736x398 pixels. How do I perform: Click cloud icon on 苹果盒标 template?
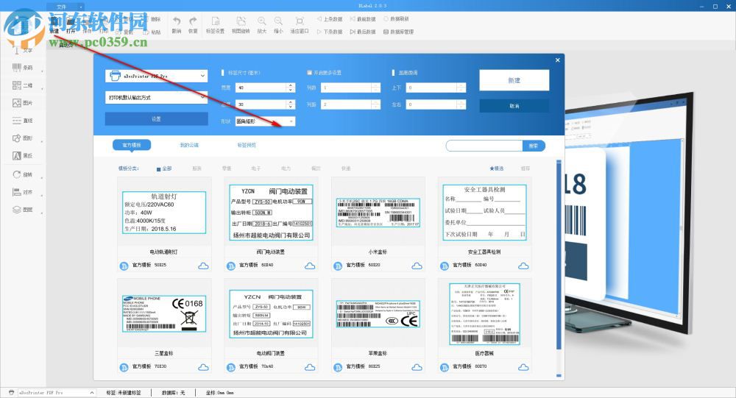pos(417,367)
